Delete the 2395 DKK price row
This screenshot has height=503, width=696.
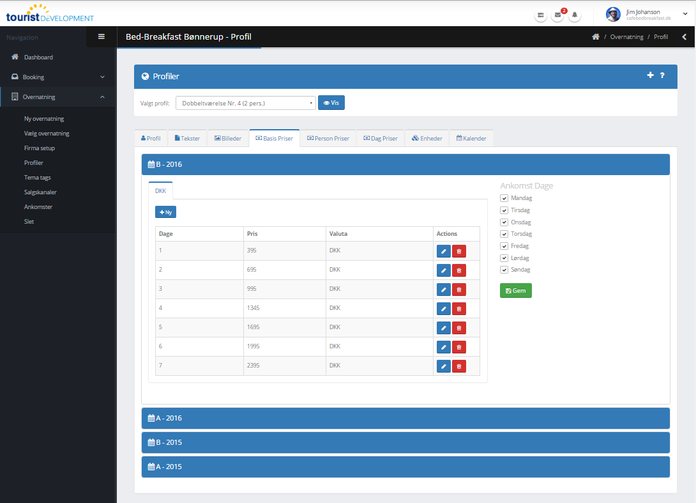pos(458,366)
